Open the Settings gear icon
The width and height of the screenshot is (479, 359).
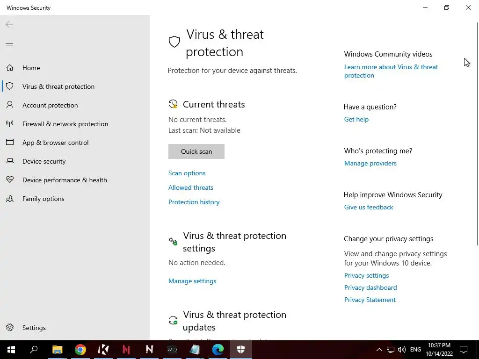tap(10, 328)
